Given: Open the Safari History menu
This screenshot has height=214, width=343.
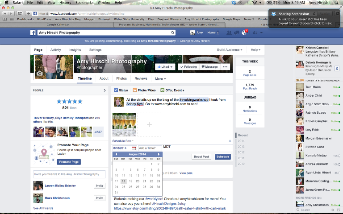Looking at the screenshot, I should [65, 3].
